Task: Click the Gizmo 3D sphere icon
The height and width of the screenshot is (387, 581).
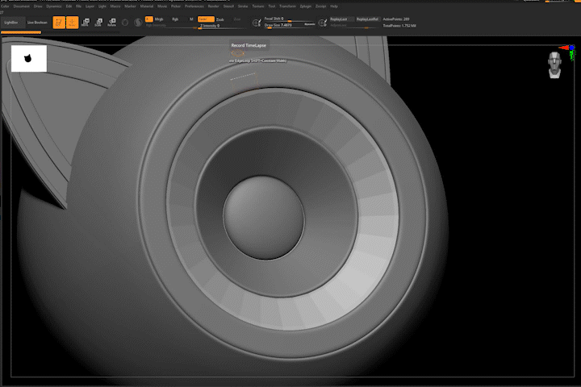Action: (x=125, y=23)
